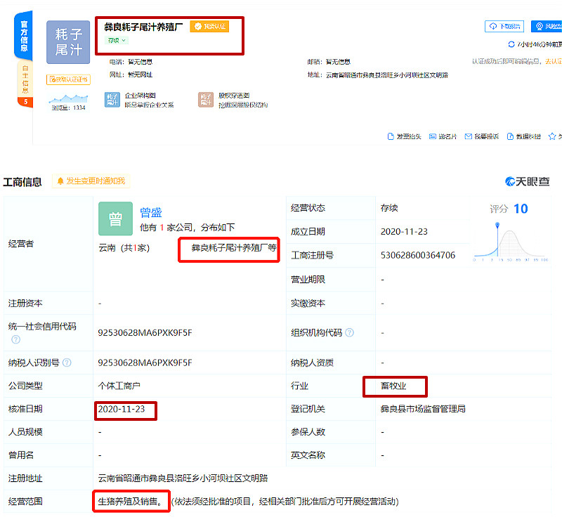Click the 工商信息 section heading

[x=22, y=182]
